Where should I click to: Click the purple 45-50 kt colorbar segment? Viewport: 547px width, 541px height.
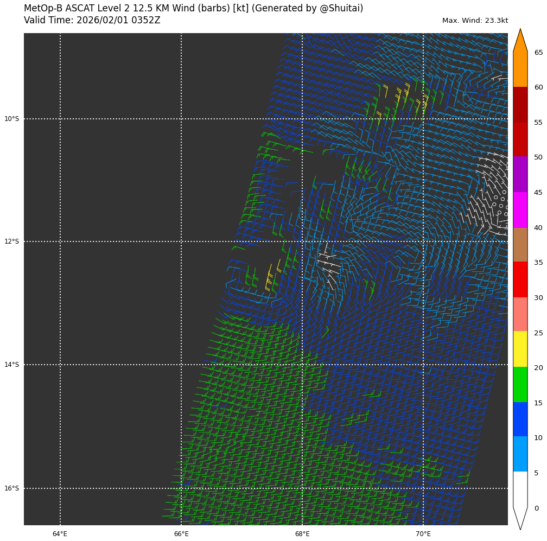(520, 174)
